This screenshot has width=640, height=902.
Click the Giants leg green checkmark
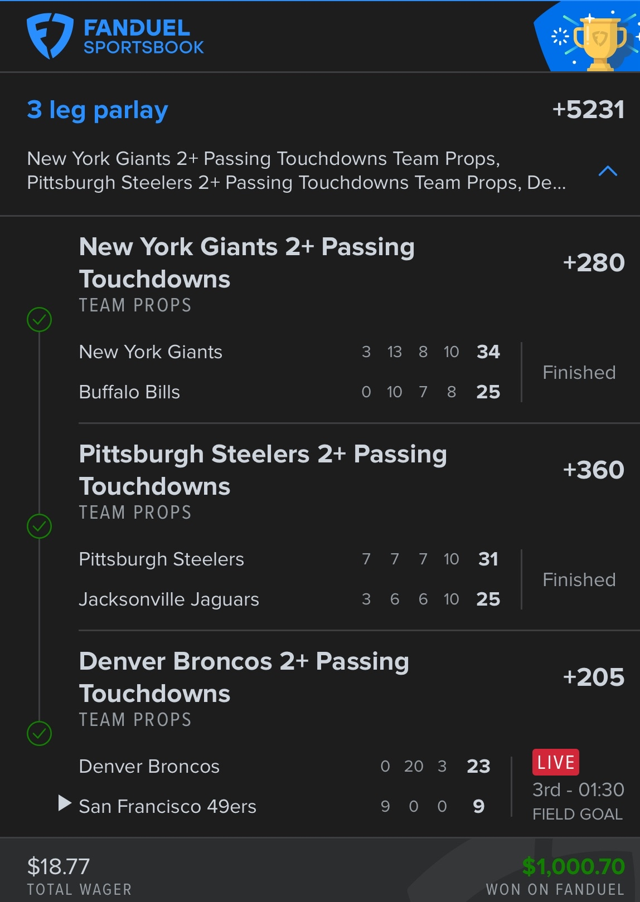40,320
